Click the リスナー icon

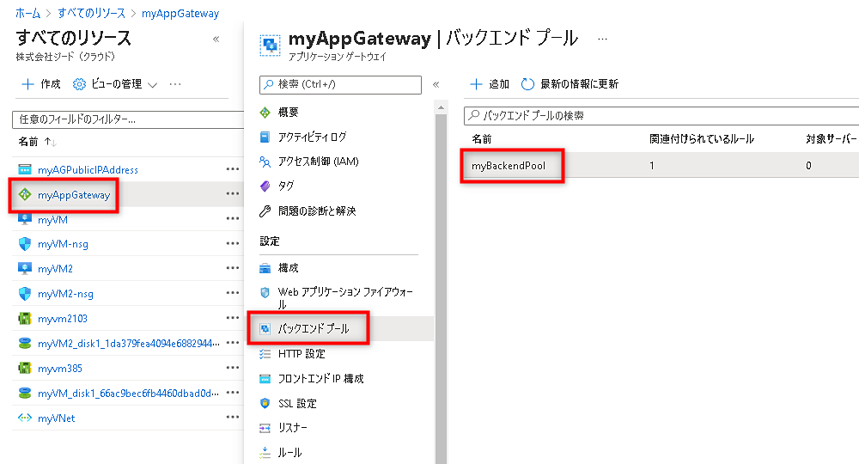(x=265, y=428)
